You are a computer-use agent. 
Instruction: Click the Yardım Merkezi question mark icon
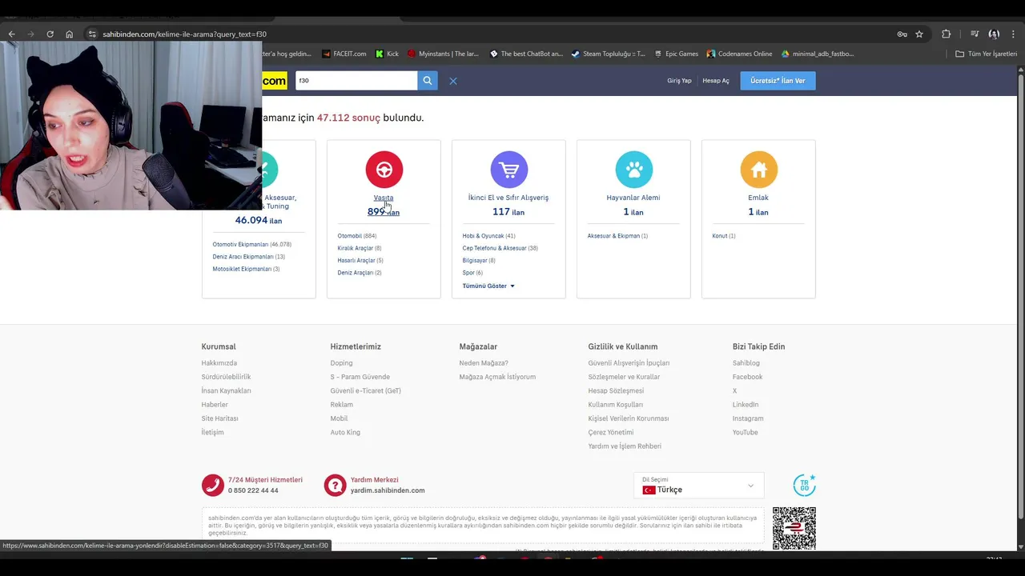coord(335,485)
